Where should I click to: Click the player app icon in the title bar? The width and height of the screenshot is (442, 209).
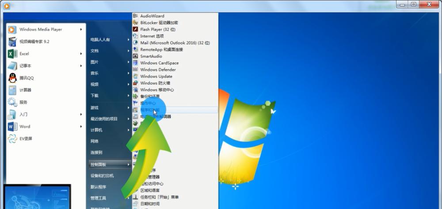point(7,5)
